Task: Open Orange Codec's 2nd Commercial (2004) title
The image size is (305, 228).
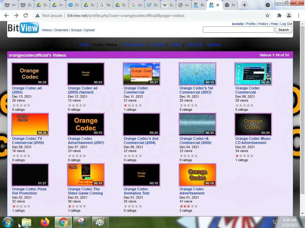Action: coord(141,140)
